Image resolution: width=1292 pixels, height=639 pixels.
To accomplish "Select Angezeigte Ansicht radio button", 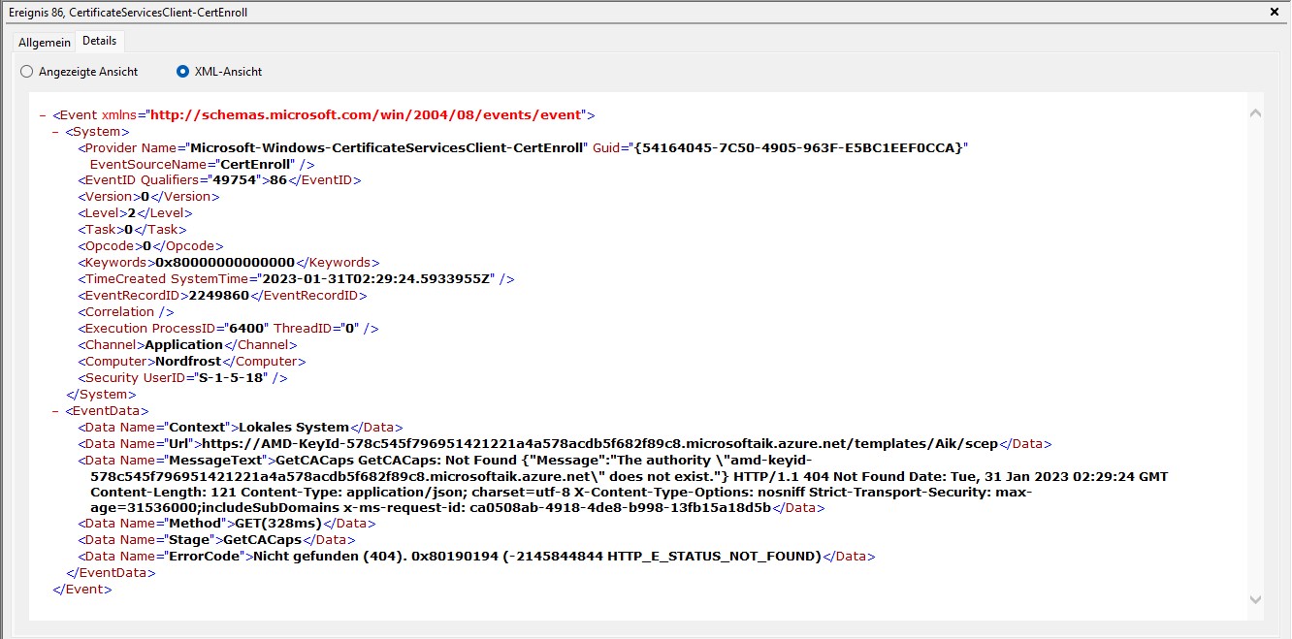I will point(80,72).
